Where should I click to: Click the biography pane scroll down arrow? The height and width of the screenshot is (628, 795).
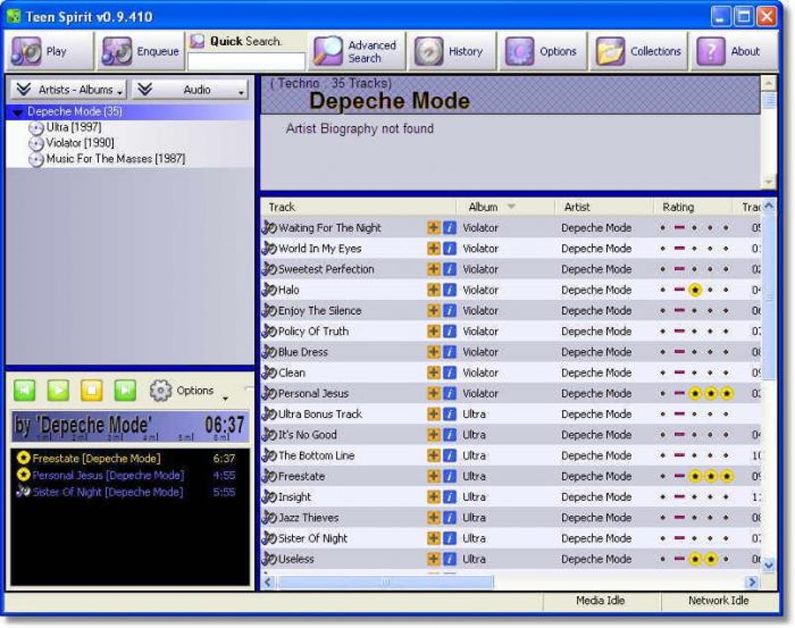pos(768,182)
